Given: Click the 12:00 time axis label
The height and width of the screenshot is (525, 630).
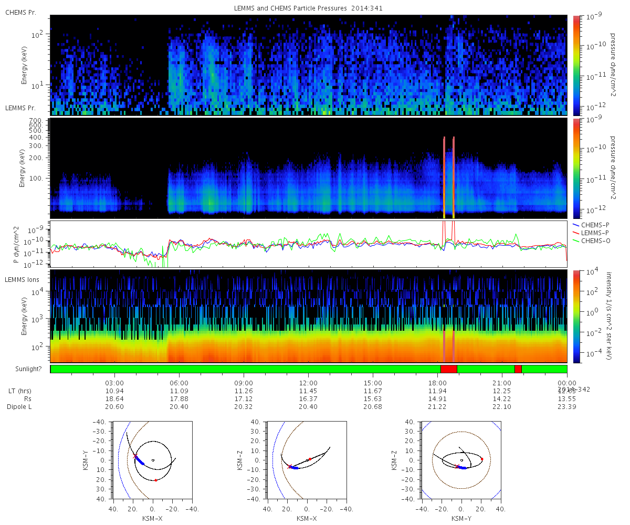Looking at the screenshot, I should pyautogui.click(x=308, y=383).
